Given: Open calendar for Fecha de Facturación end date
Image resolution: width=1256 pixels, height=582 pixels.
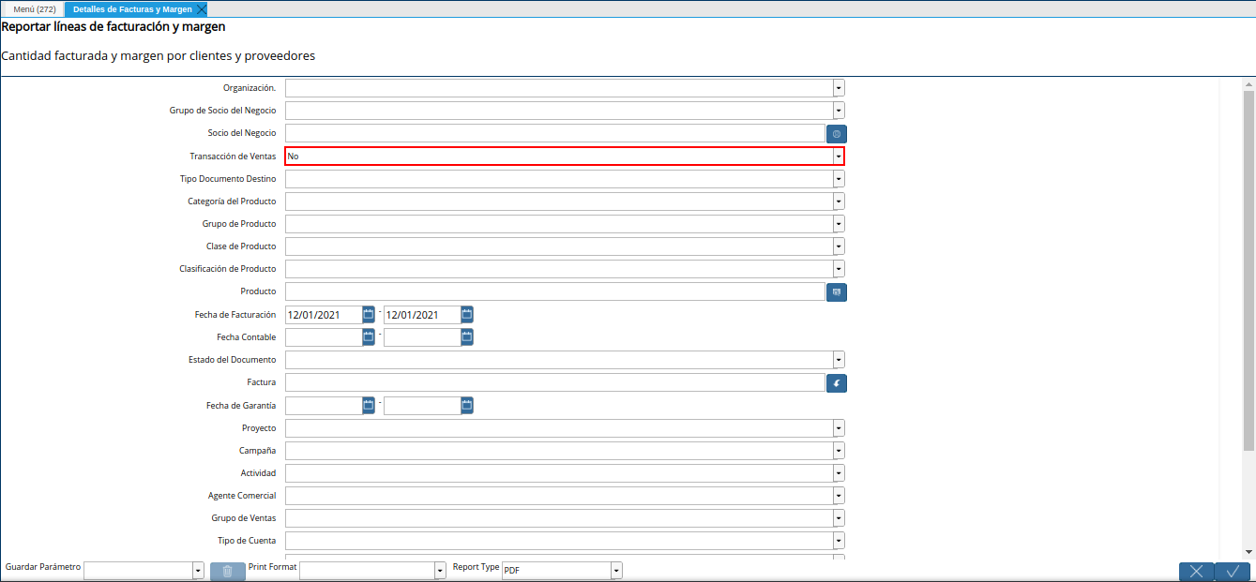Looking at the screenshot, I should coord(467,314).
